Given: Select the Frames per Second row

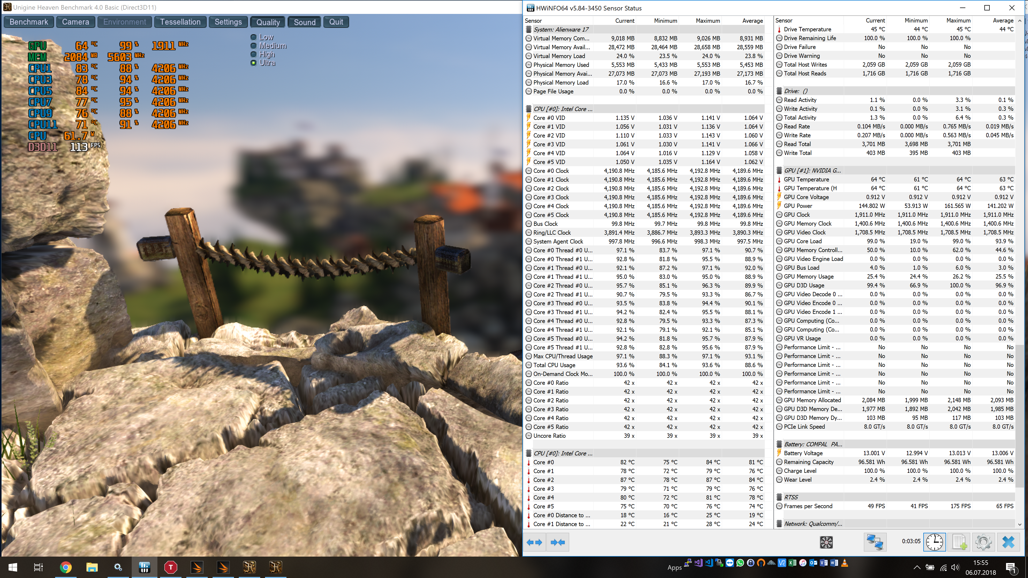Looking at the screenshot, I should 895,506.
